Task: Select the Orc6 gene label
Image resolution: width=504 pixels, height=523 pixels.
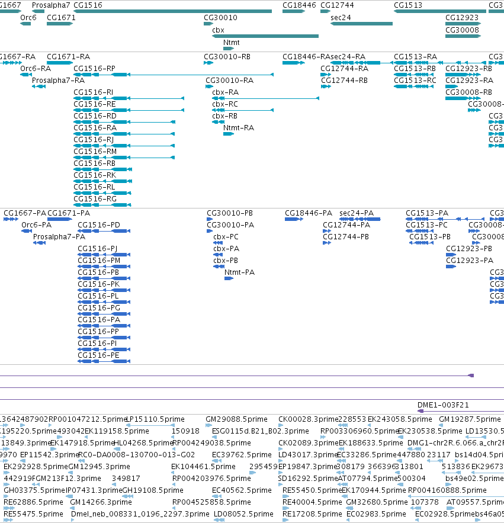Action: 28,18
